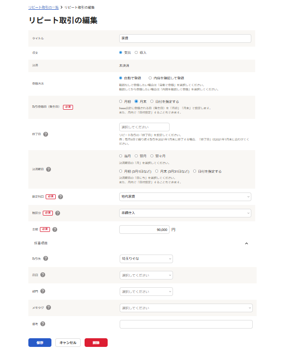Choose 自動で登録 registration method

tap(121, 78)
